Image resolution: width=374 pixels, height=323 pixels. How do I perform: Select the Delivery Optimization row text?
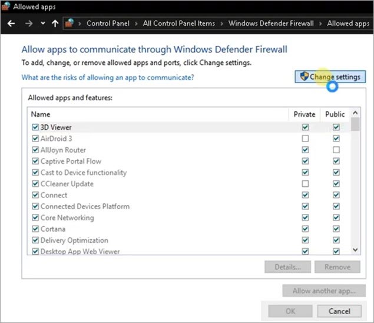point(74,240)
